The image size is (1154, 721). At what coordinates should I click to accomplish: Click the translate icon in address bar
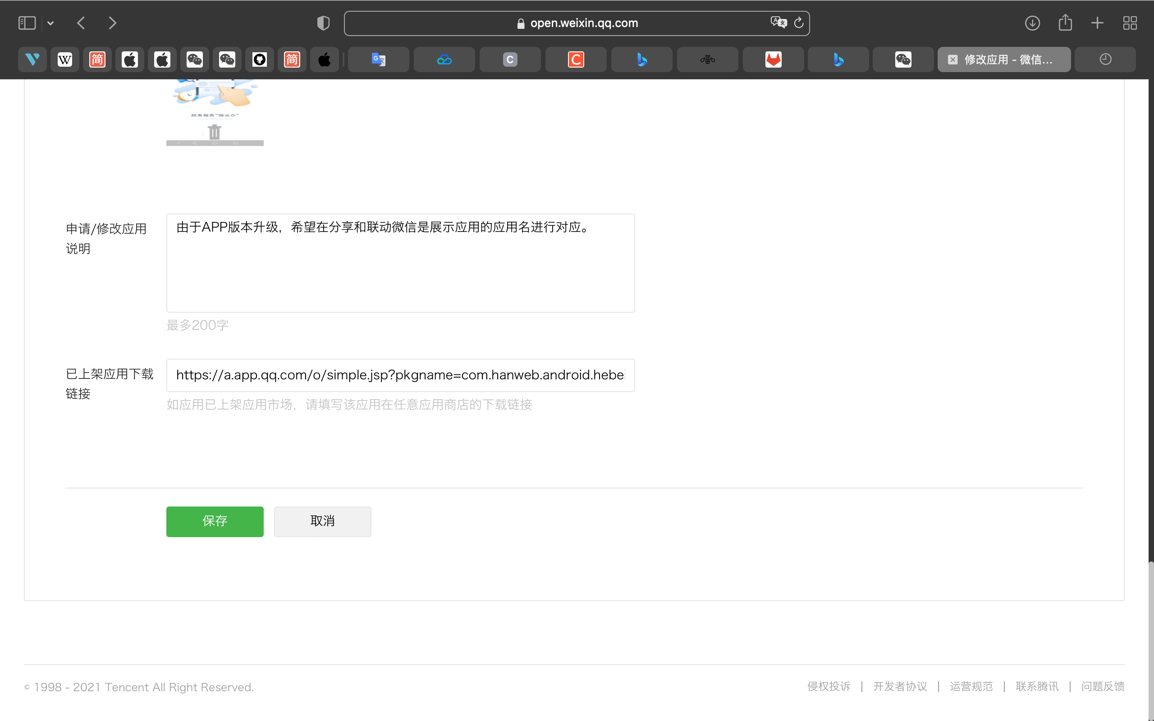click(x=778, y=23)
